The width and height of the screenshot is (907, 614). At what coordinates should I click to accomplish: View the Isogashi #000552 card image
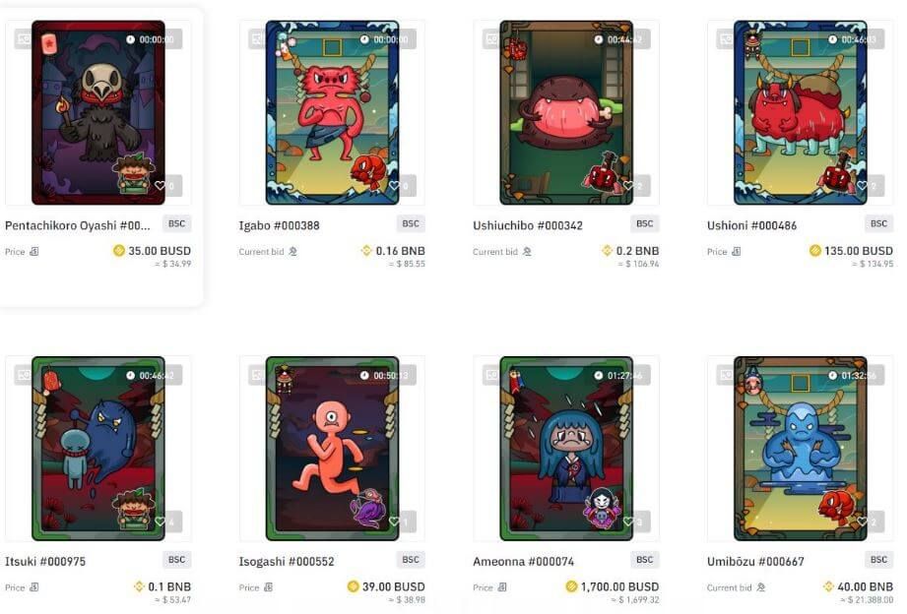click(332, 449)
